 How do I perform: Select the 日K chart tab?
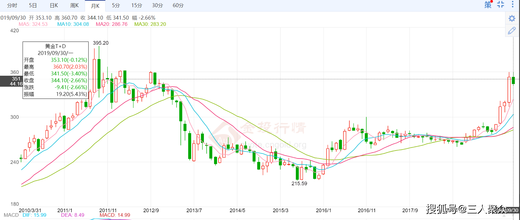coord(54,5)
